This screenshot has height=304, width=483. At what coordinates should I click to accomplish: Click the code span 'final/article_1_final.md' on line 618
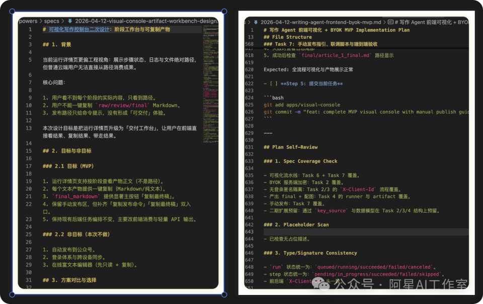click(x=336, y=55)
